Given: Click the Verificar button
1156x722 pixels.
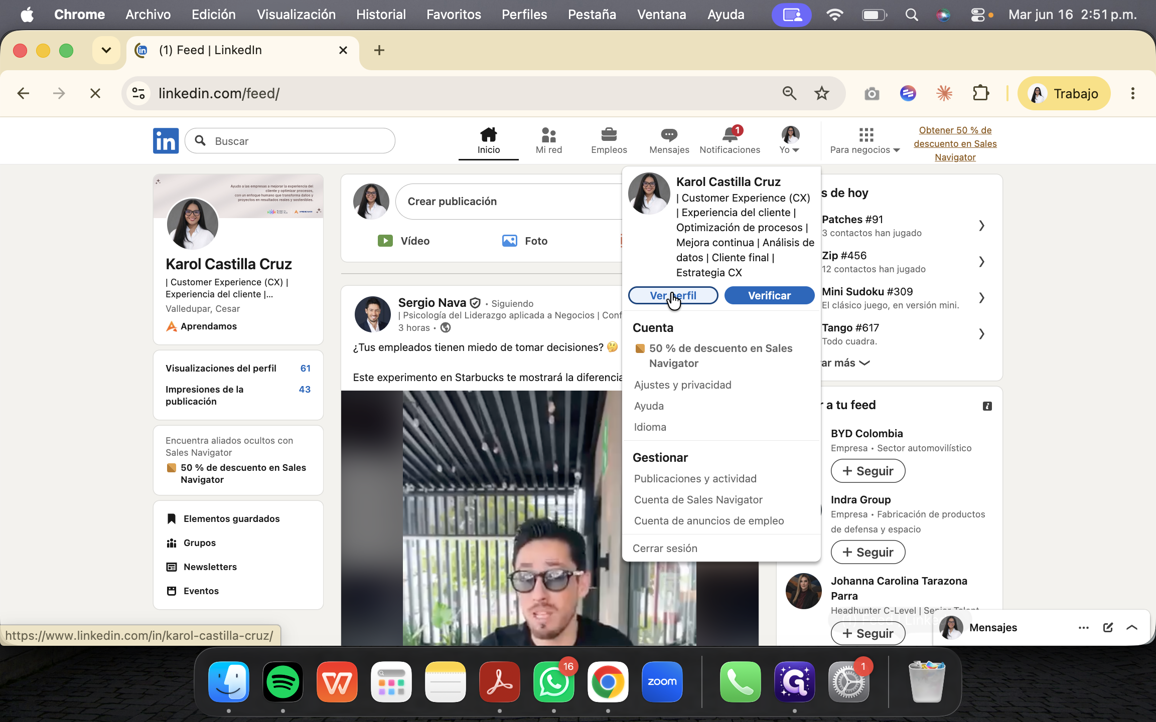Looking at the screenshot, I should tap(769, 295).
